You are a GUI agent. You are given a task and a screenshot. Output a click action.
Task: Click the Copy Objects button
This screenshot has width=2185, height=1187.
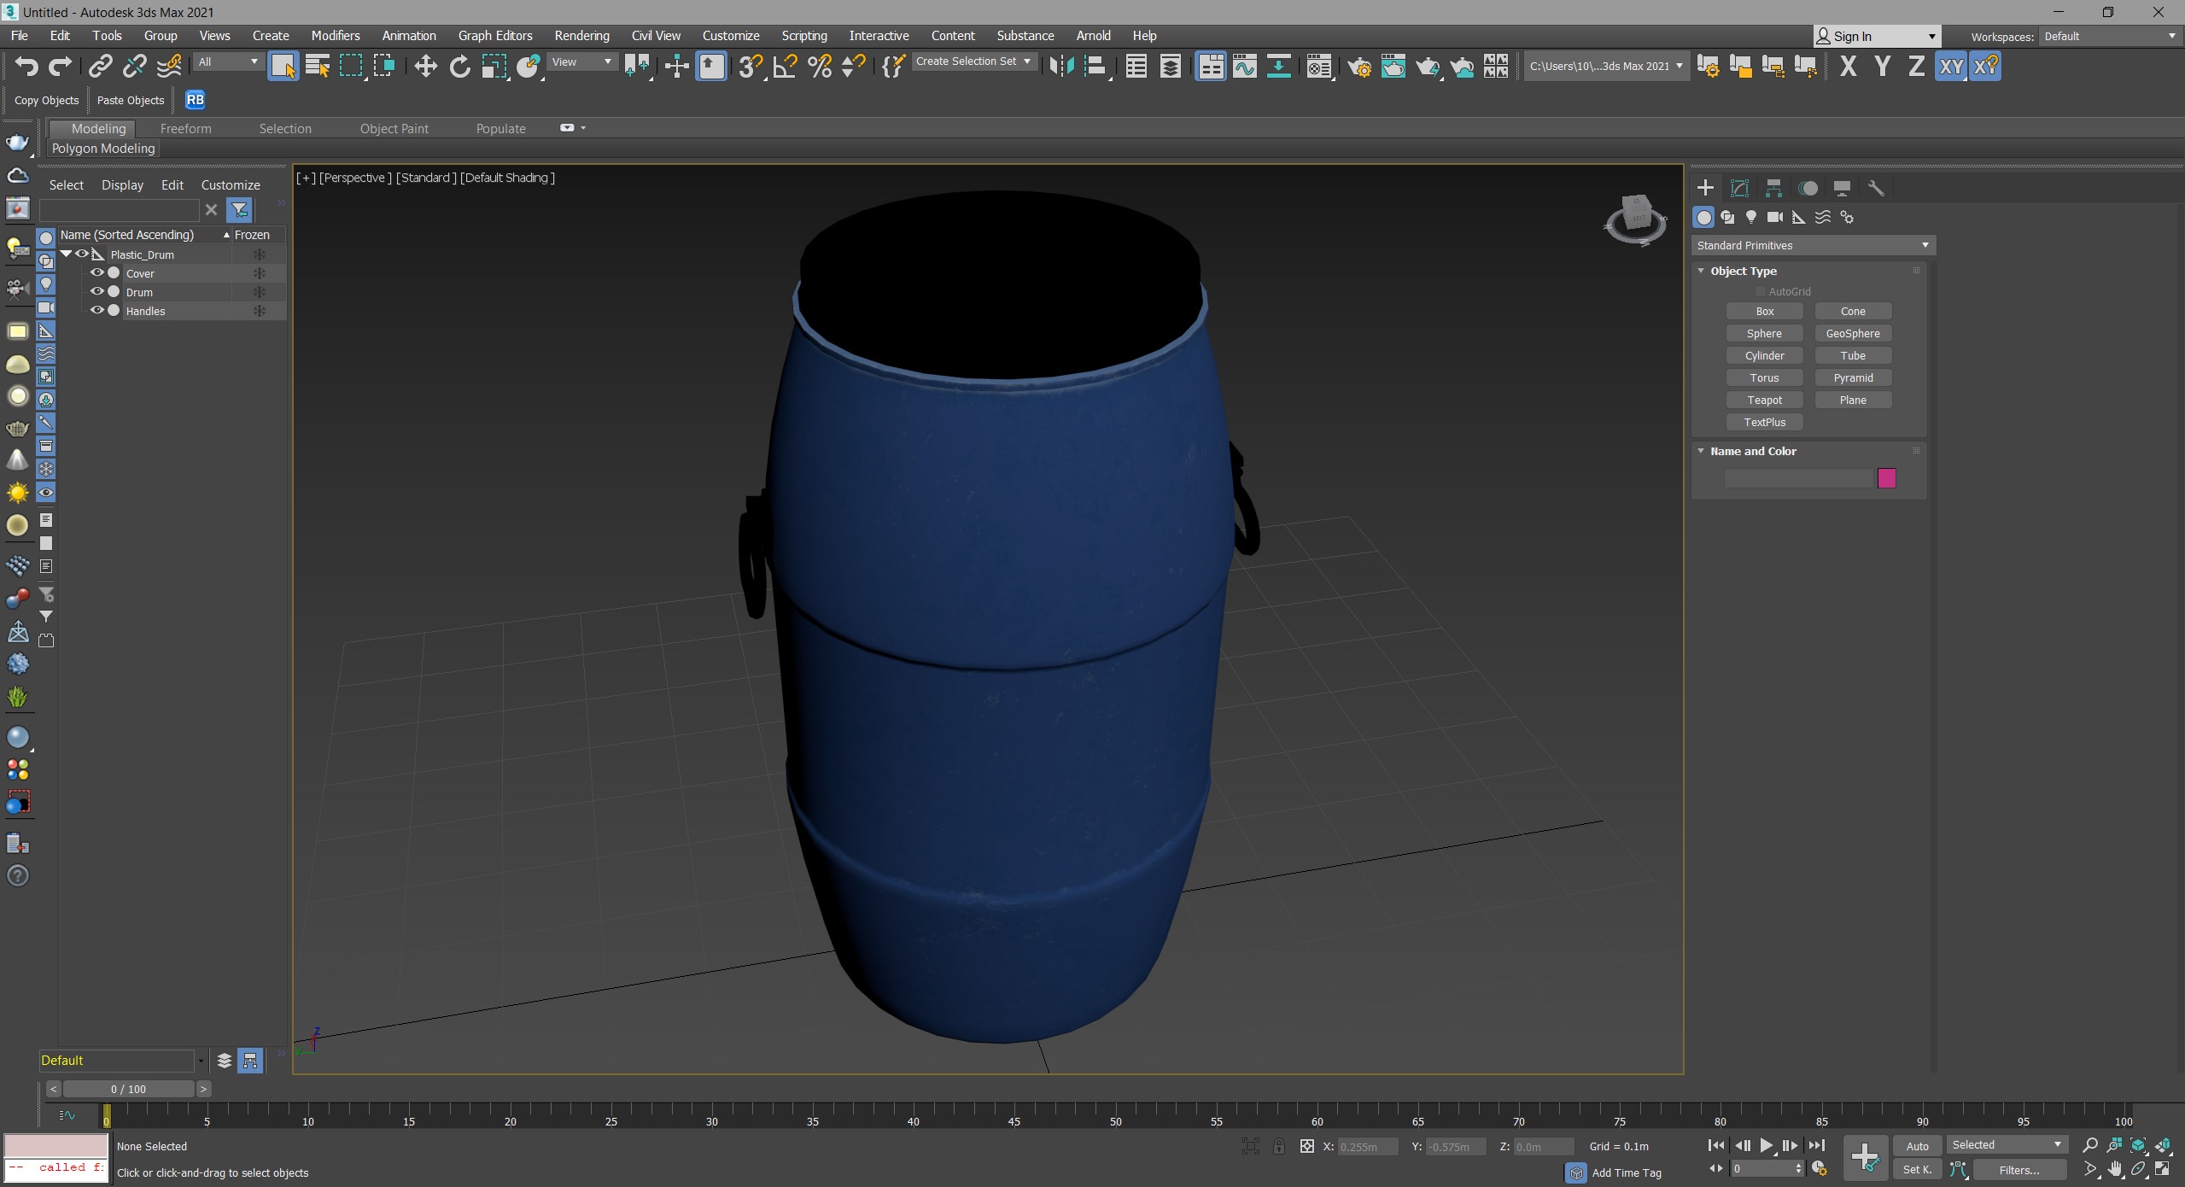(x=47, y=101)
